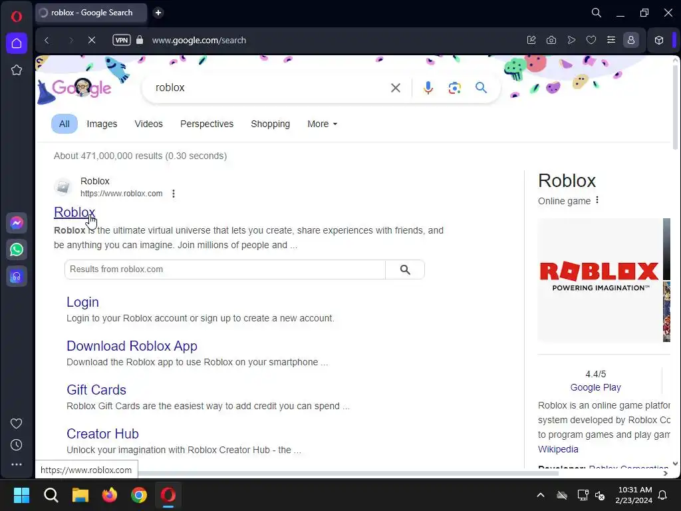The image size is (681, 511).
Task: Click the Opera logo menu icon
Action: click(17, 17)
